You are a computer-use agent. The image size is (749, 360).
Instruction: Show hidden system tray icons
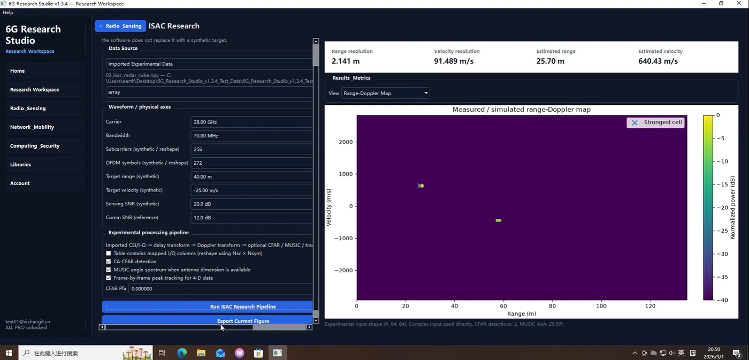pos(635,353)
